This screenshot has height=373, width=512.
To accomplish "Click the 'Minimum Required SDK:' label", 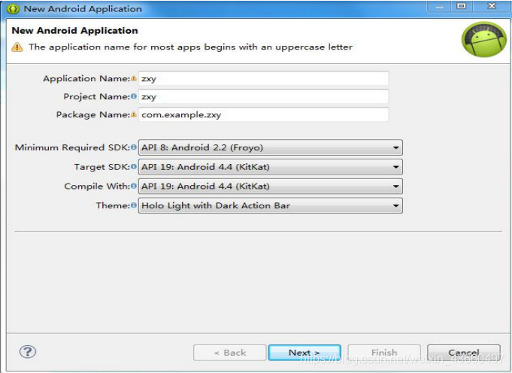I will pyautogui.click(x=72, y=147).
